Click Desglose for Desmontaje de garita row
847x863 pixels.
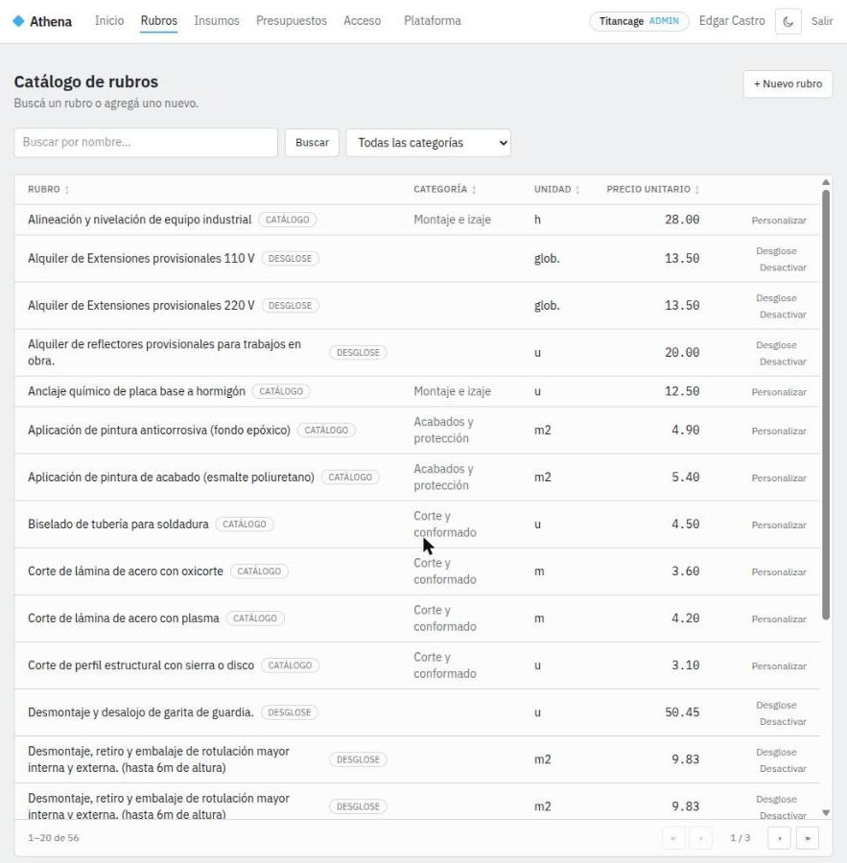coord(776,705)
